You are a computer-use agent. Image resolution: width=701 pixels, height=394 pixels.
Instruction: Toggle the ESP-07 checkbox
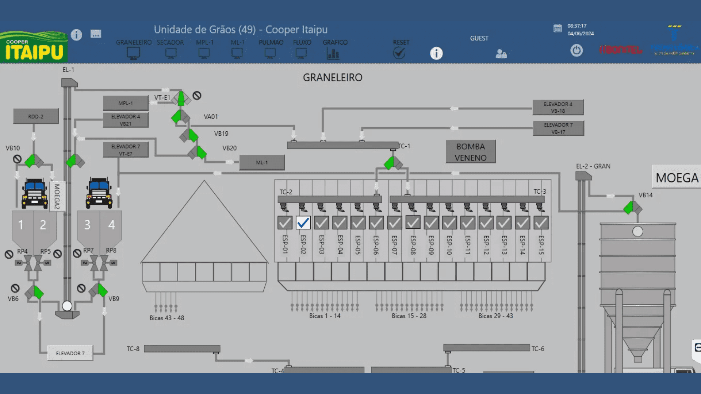[x=395, y=223]
